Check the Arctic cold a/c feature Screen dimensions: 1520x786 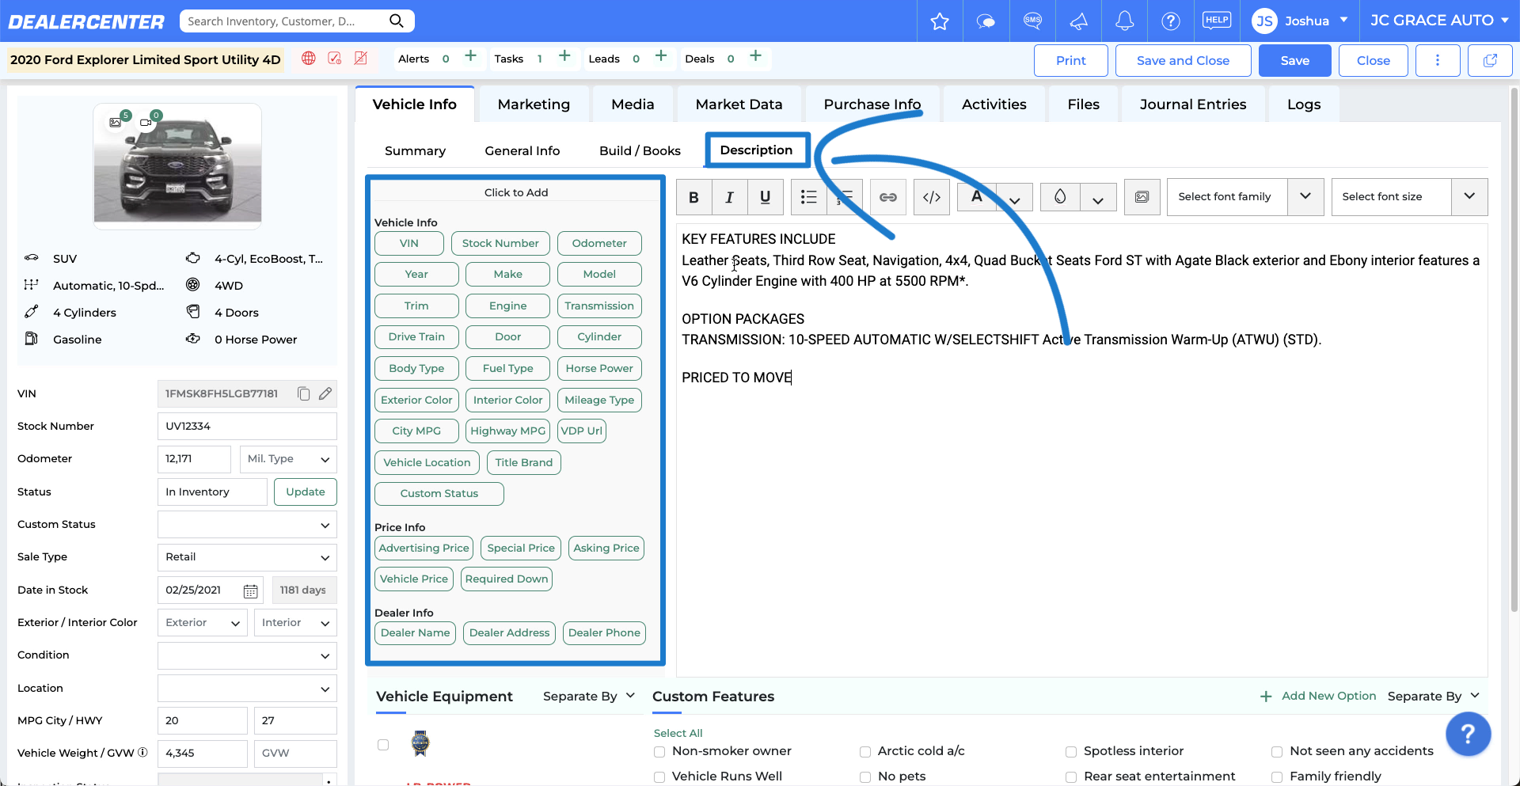[x=865, y=751]
